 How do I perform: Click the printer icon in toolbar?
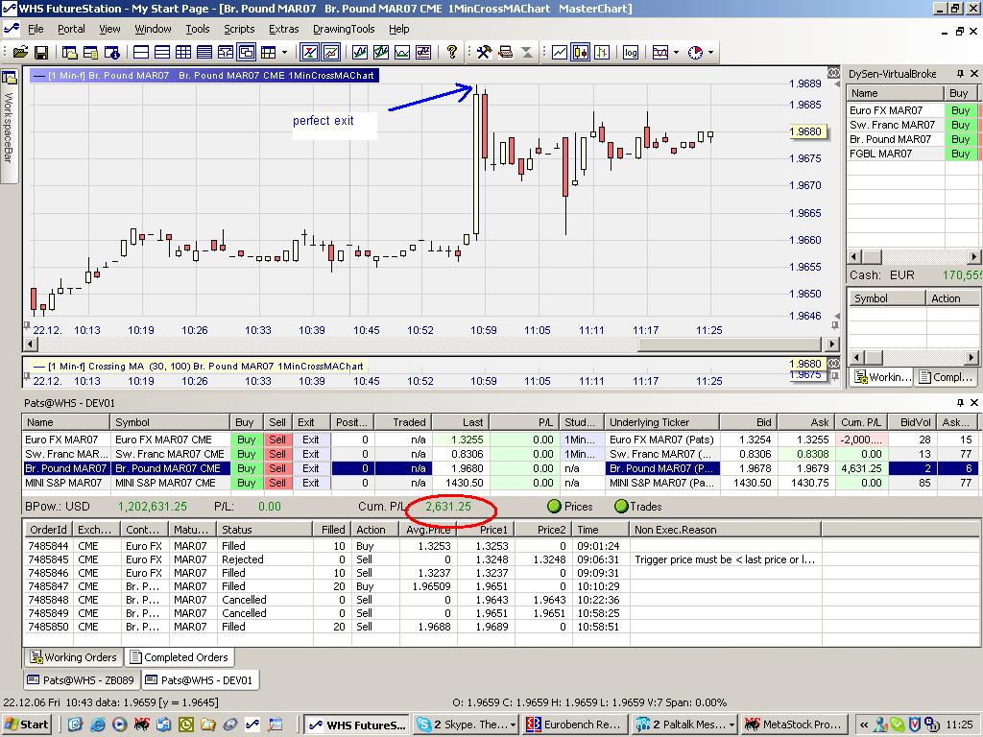coord(505,52)
